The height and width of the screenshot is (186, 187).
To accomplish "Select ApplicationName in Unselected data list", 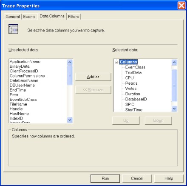I will click(x=25, y=62).
